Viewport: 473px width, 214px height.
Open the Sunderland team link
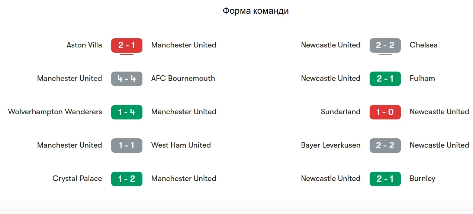(340, 112)
